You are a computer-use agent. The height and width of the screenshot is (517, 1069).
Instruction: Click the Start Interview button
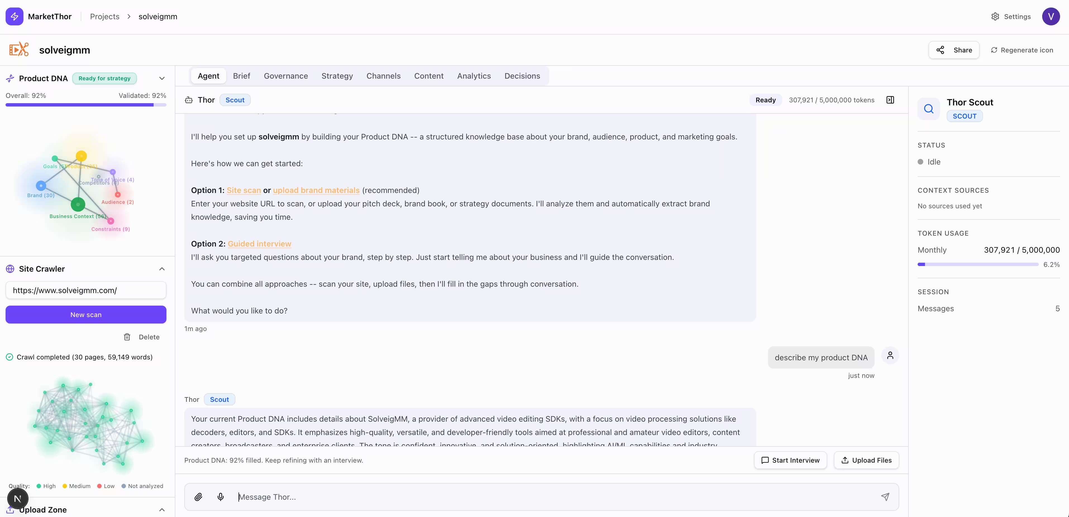(x=790, y=460)
